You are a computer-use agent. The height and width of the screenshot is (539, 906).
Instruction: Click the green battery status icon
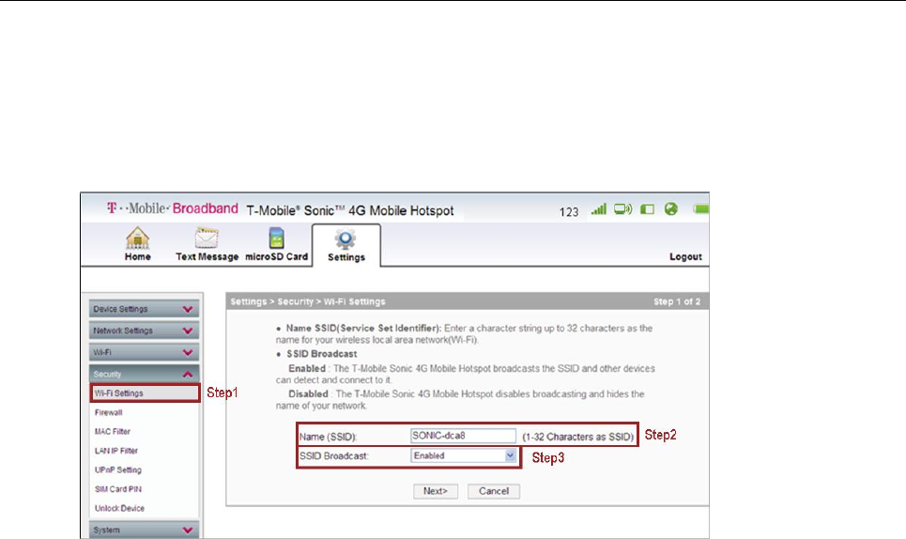point(701,209)
